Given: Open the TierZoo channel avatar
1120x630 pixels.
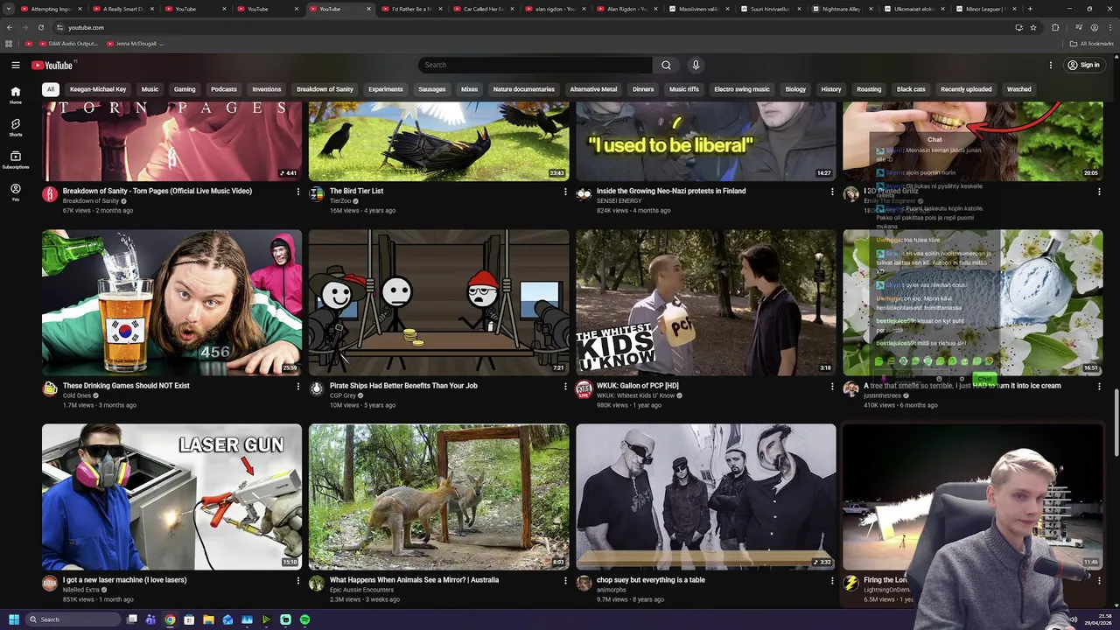Looking at the screenshot, I should 317,194.
